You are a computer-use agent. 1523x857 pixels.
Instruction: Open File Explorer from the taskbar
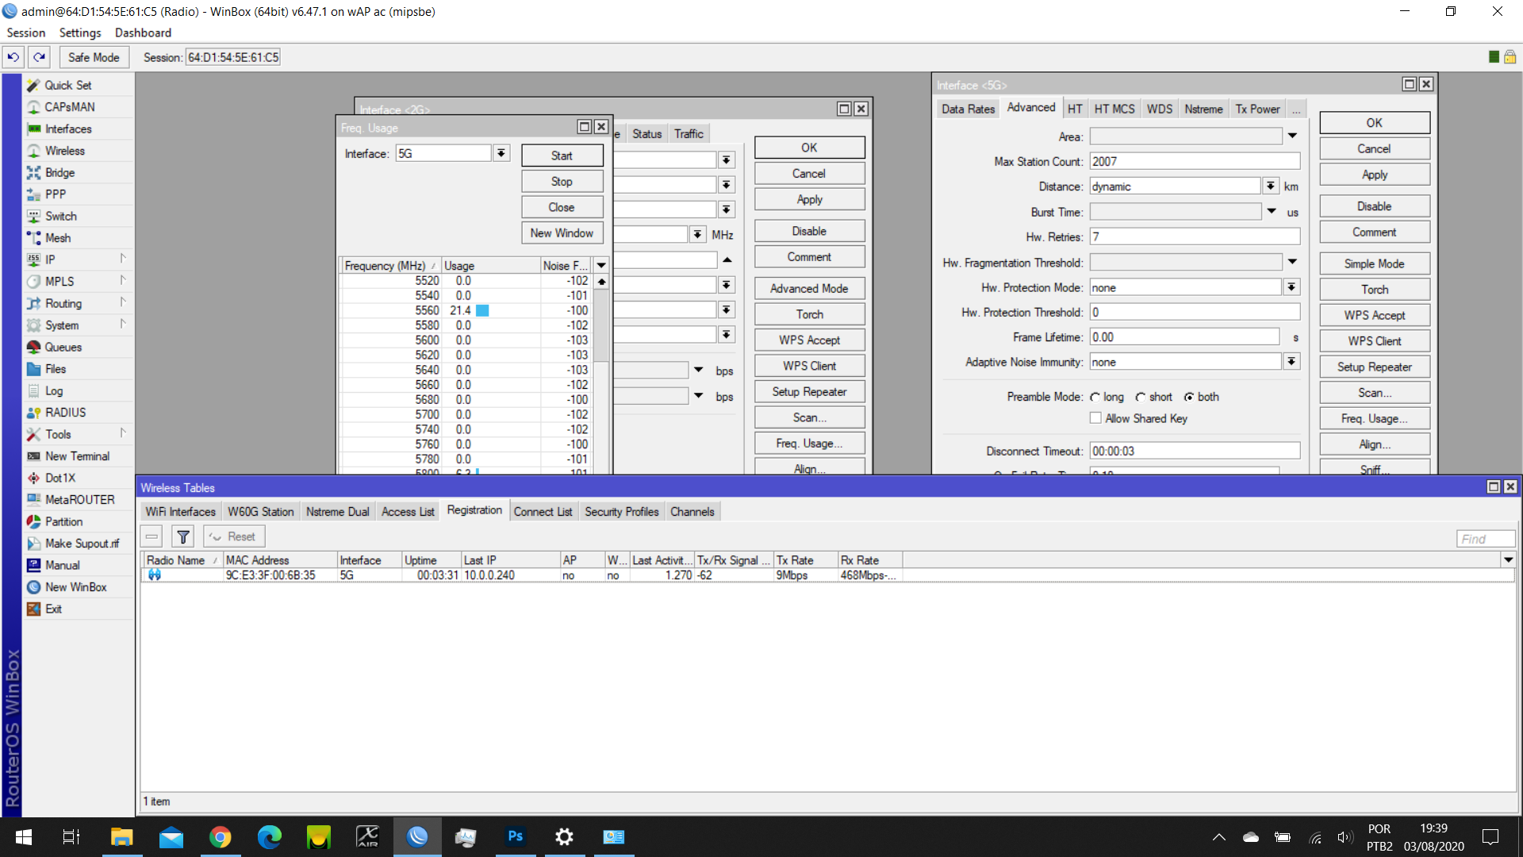coord(121,837)
